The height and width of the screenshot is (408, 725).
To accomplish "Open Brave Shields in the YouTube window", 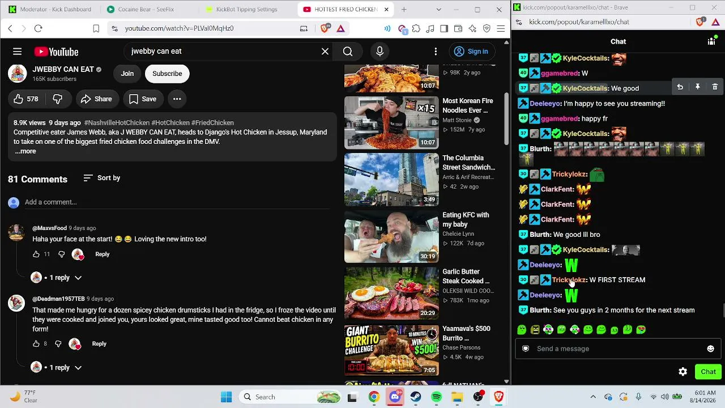I will point(325,28).
